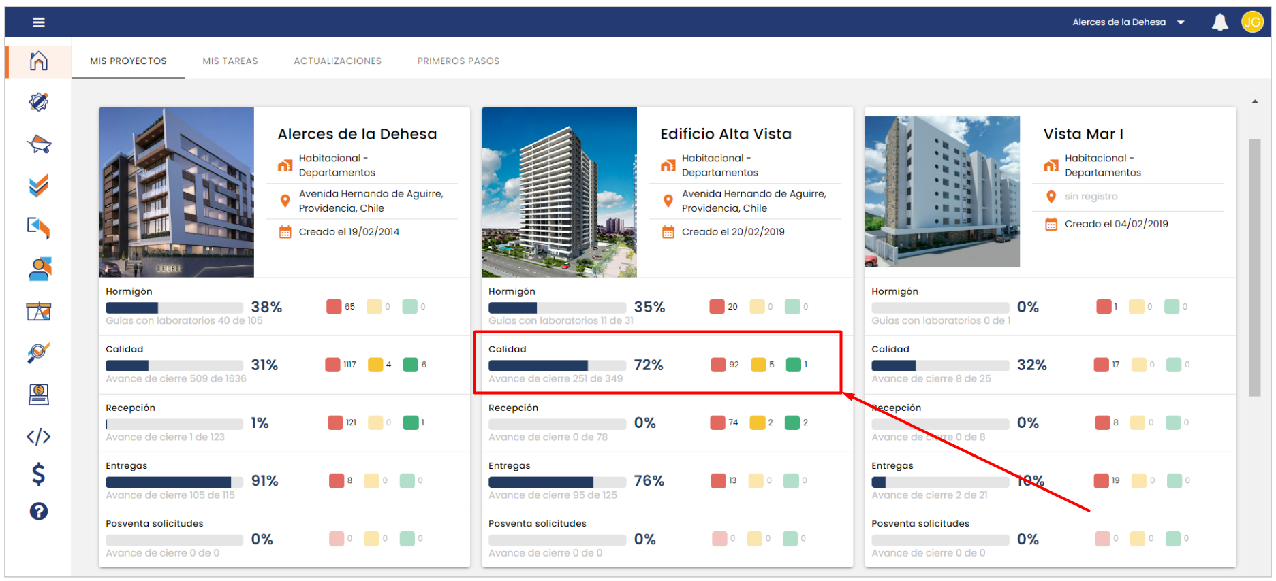Select the double checkmark sidebar icon
Image resolution: width=1276 pixels, height=581 pixels.
39,186
